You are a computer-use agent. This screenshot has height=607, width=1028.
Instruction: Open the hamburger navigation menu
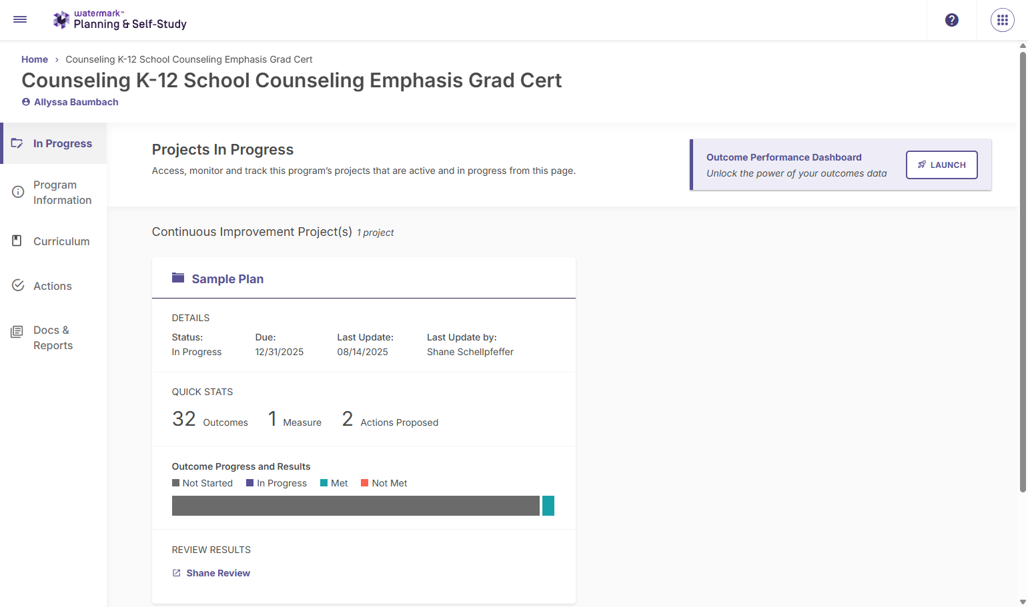coord(20,20)
